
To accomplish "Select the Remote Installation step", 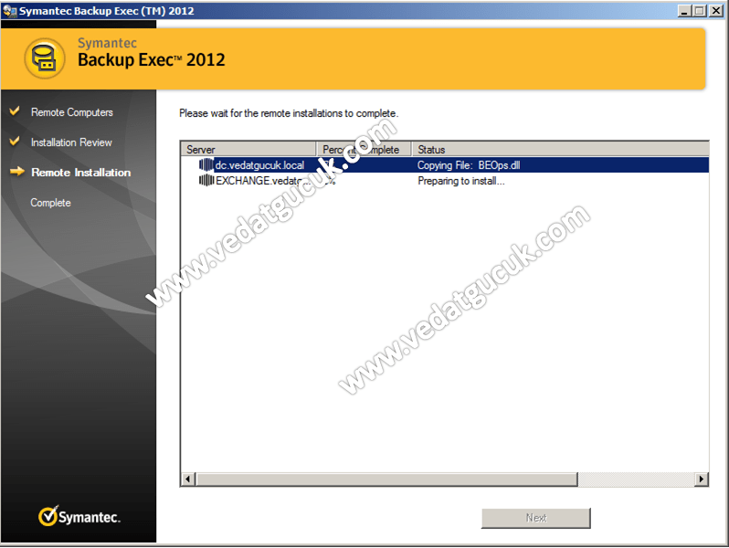I will pos(81,173).
